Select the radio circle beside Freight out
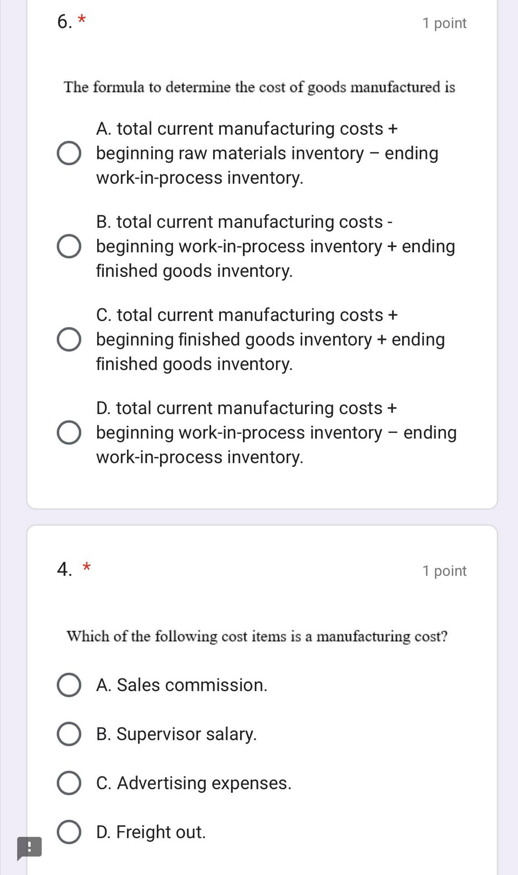The height and width of the screenshot is (875, 518). click(69, 832)
